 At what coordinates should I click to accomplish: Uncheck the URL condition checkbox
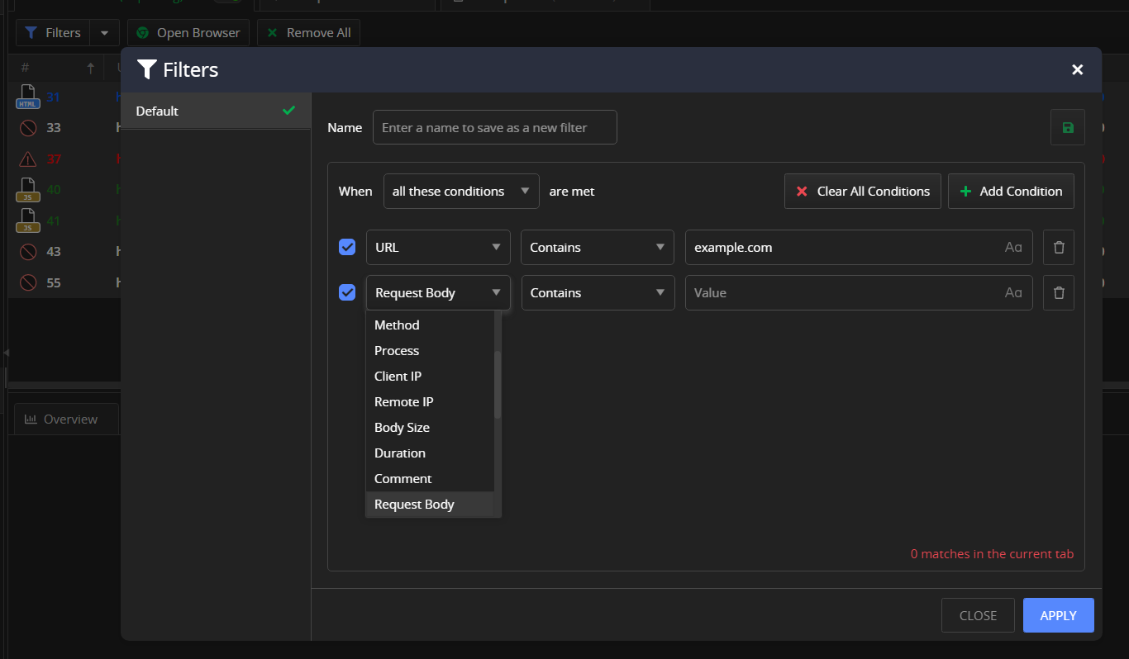(347, 247)
